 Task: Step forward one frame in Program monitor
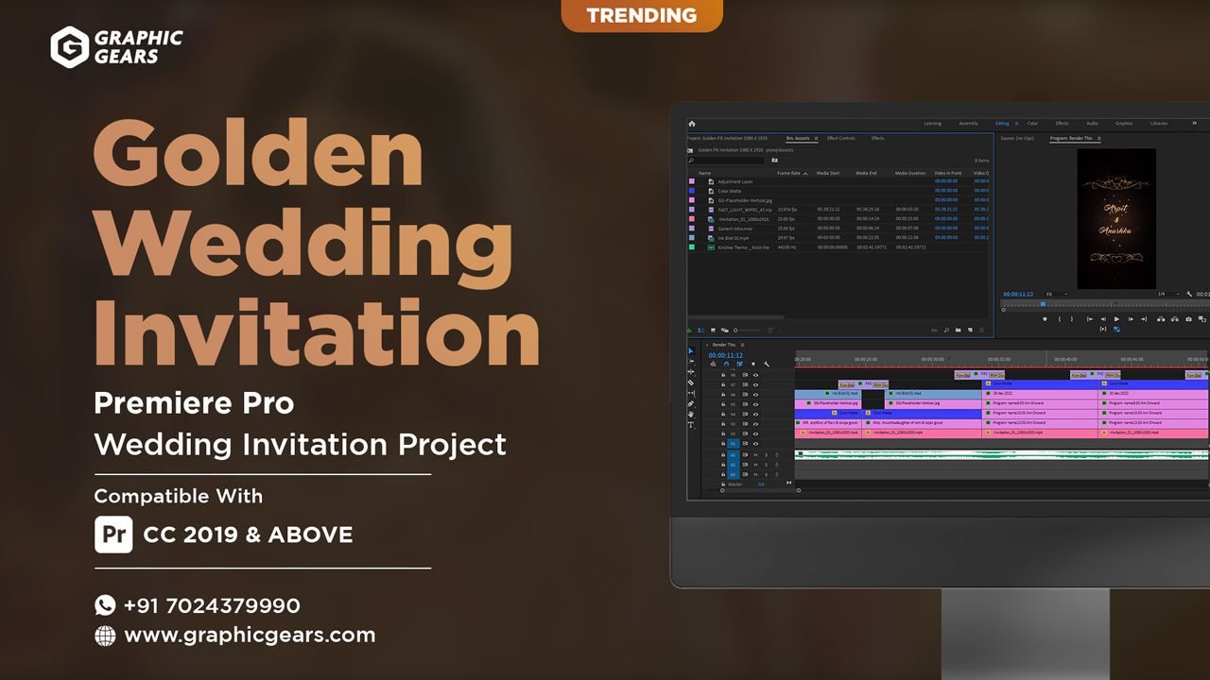(x=1131, y=319)
